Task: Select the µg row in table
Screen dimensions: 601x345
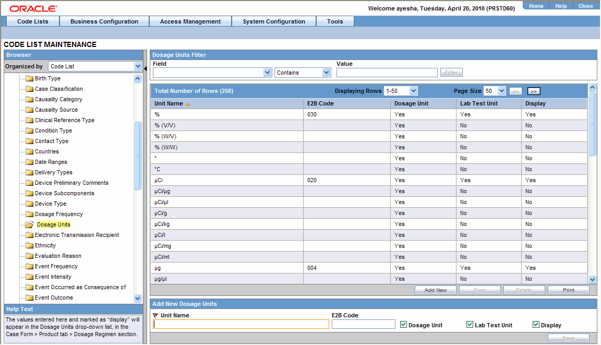Action: click(x=369, y=268)
